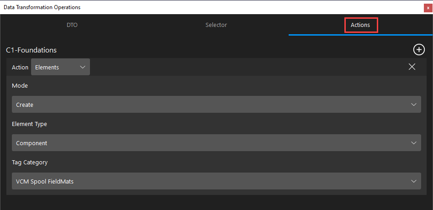
Task: Add a new action with plus icon
Action: coord(419,50)
